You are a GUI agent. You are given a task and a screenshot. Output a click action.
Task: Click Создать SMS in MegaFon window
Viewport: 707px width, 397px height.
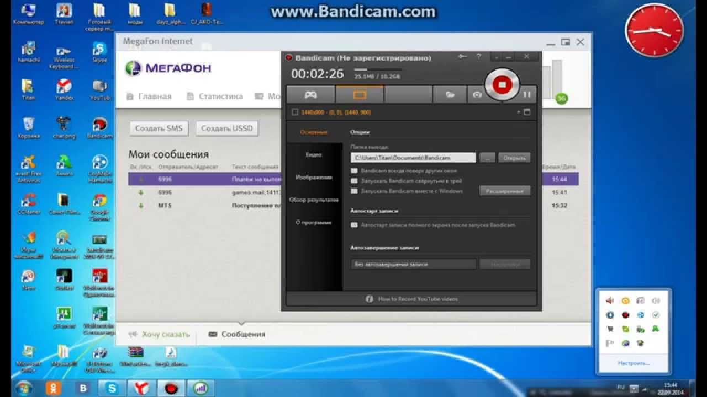tap(159, 128)
